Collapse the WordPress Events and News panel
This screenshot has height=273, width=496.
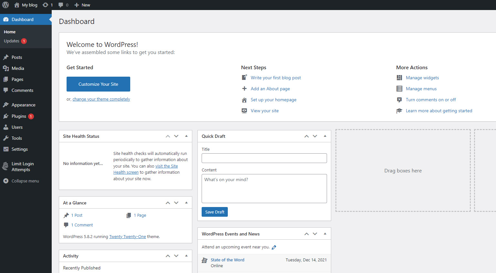tap(325, 234)
